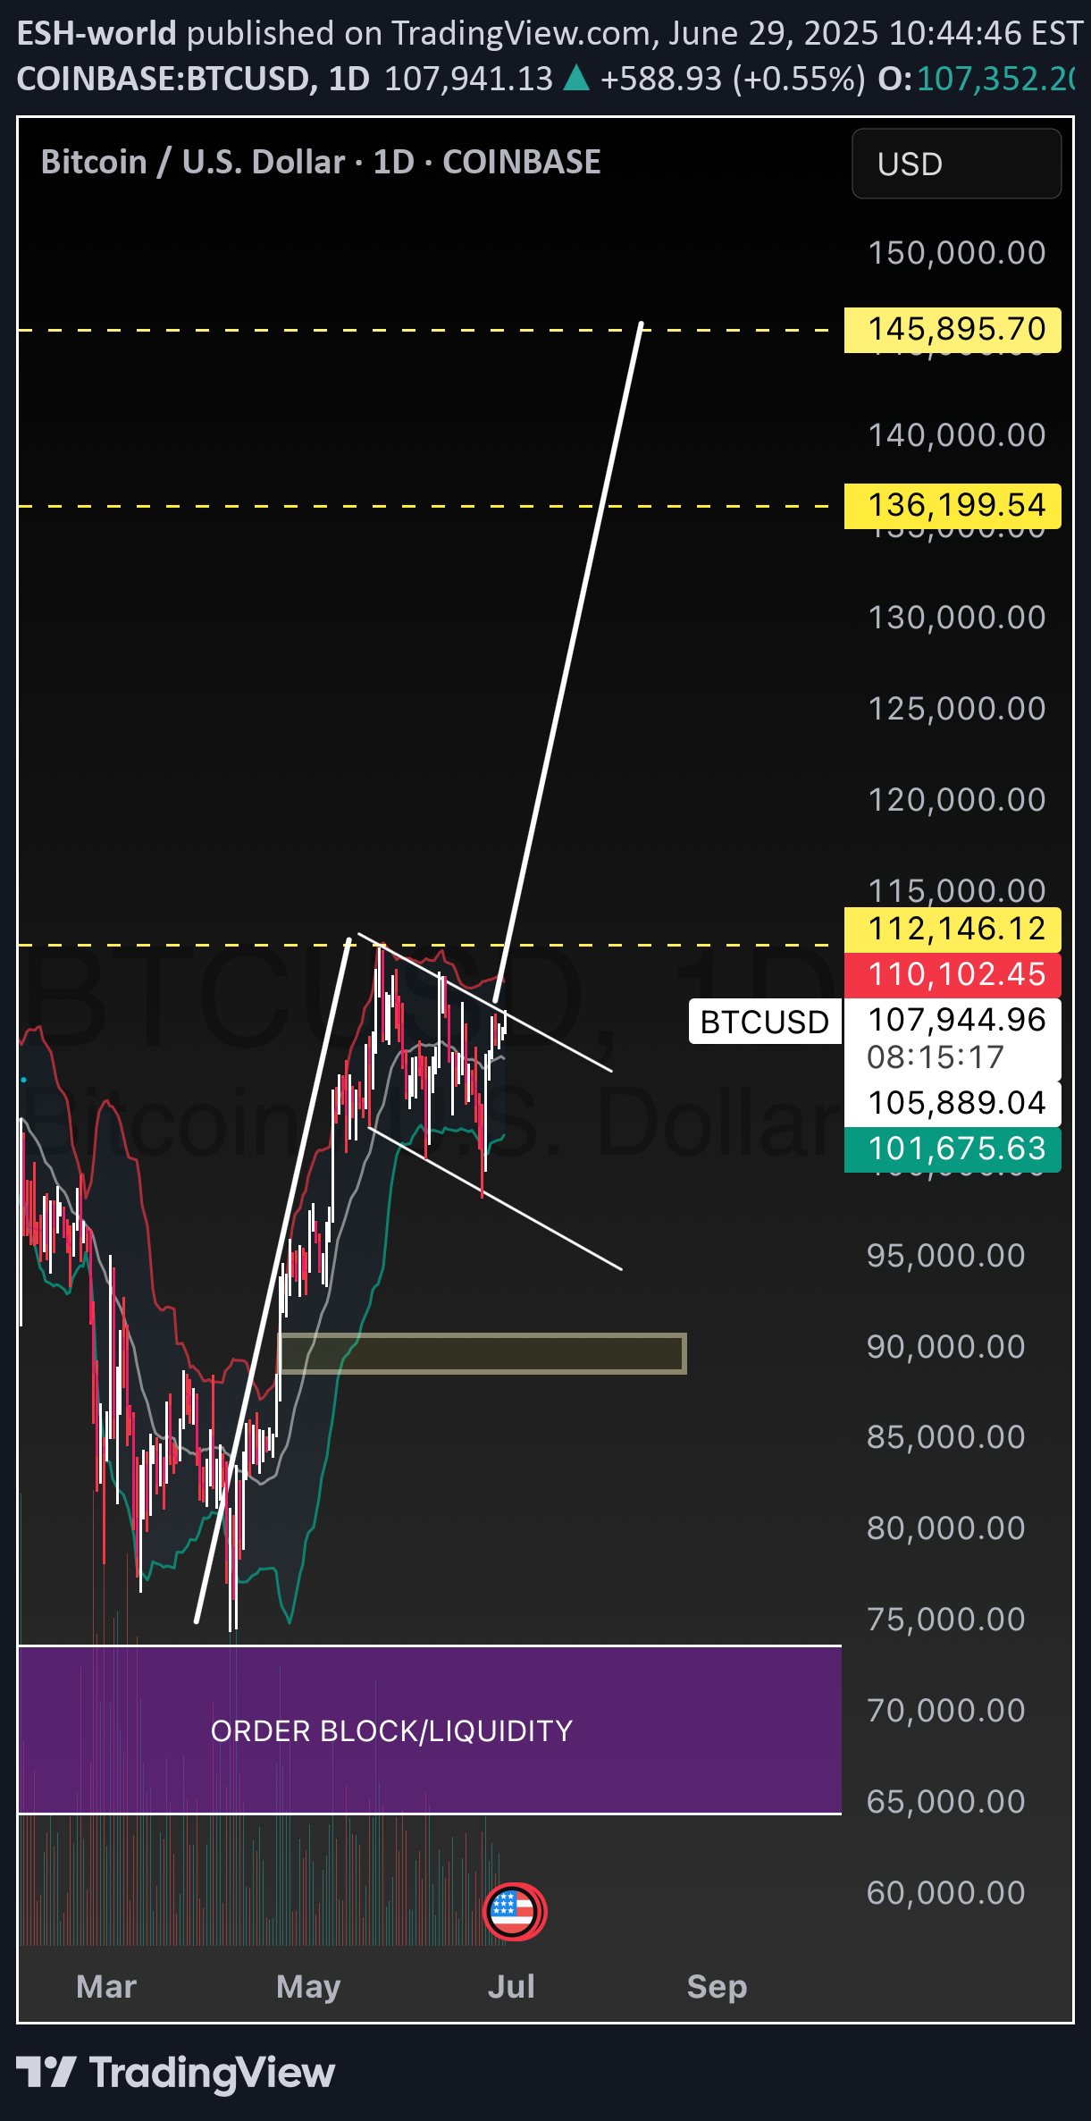
Task: Click the 105,889.04 price label
Action: pos(953,1103)
